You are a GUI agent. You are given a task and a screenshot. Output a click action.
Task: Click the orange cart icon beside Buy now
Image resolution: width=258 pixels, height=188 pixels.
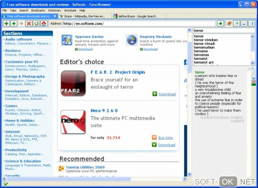point(154,138)
